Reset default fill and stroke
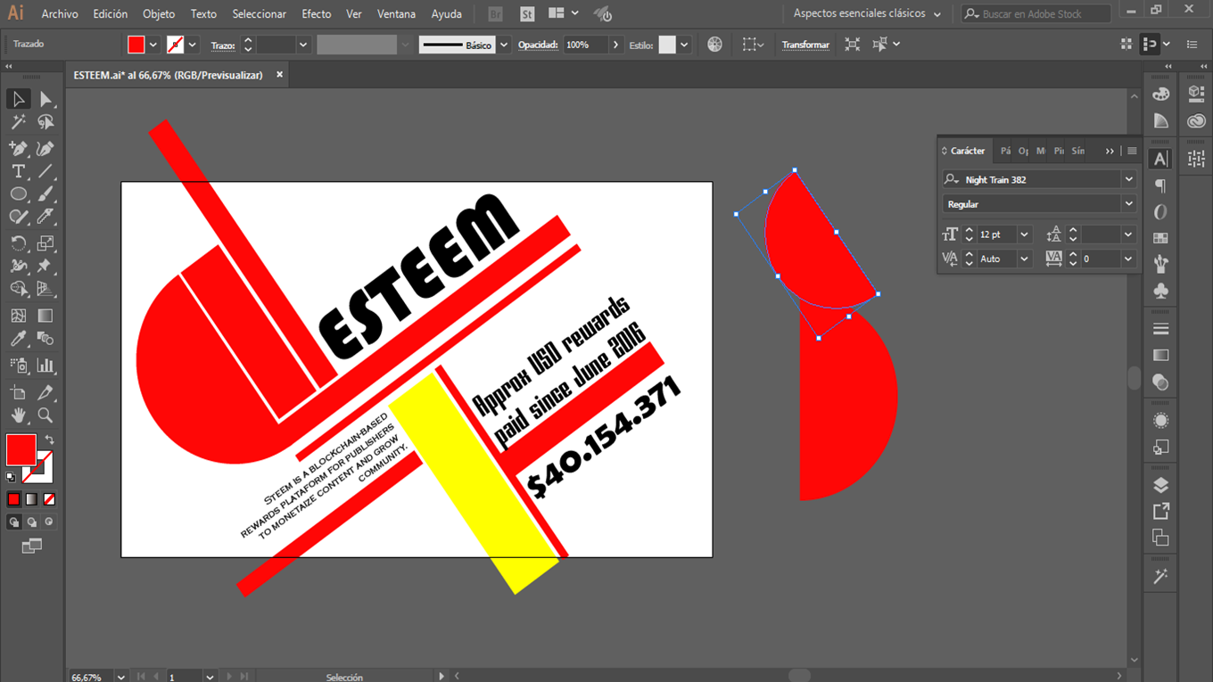1213x682 pixels. pos(11,477)
